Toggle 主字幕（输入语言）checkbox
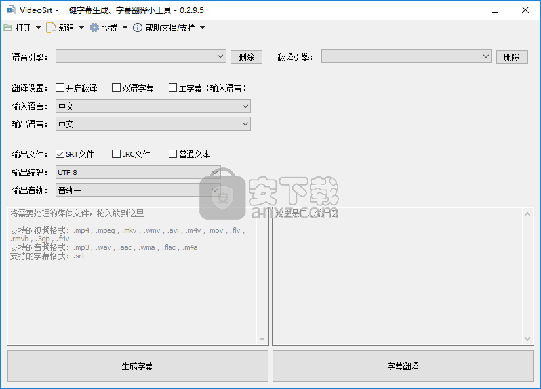The image size is (541, 389). tap(172, 88)
